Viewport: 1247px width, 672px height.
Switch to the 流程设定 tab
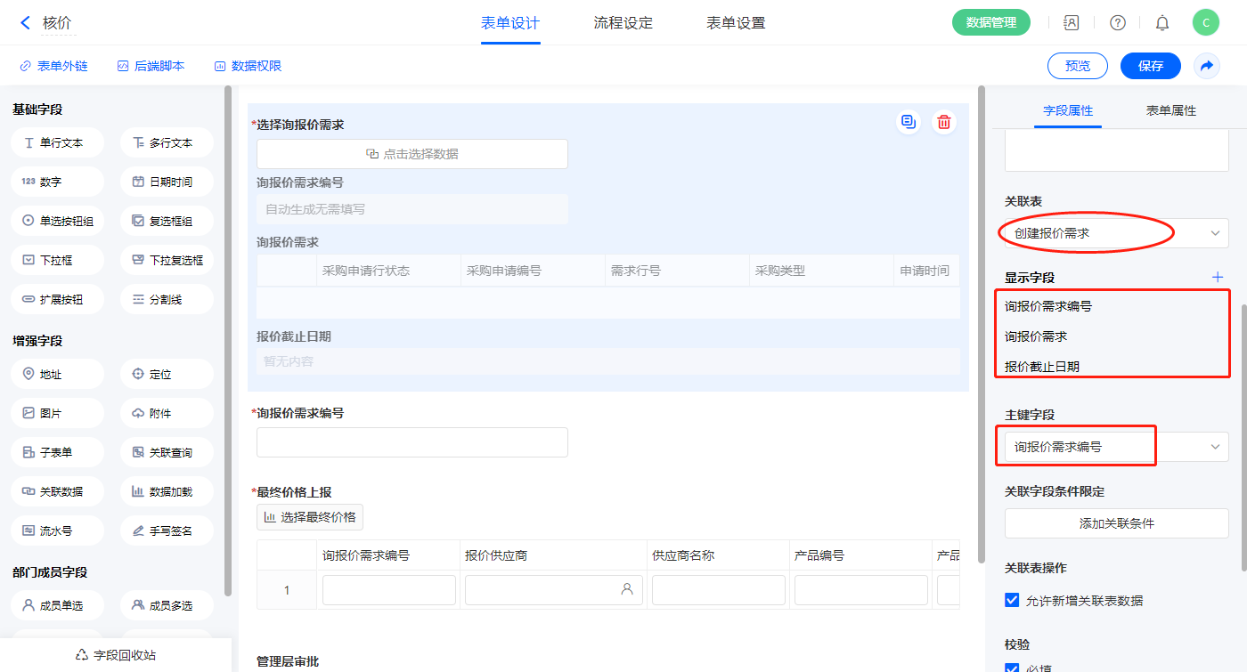(x=623, y=23)
